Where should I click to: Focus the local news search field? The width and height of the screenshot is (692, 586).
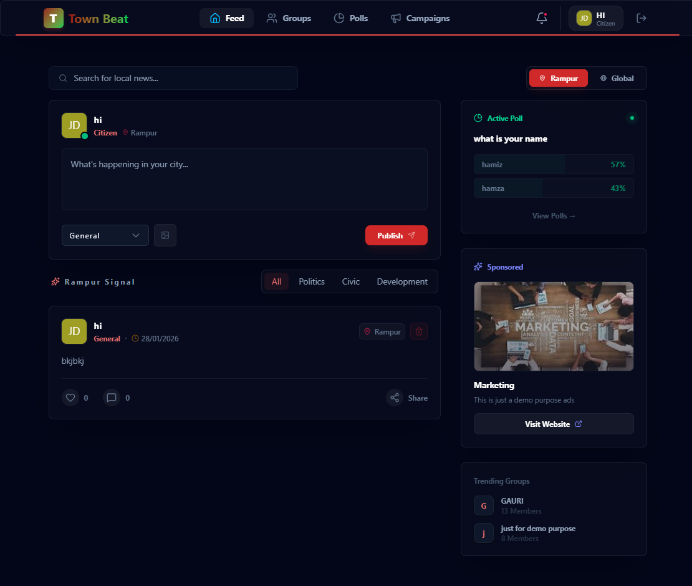pos(173,78)
